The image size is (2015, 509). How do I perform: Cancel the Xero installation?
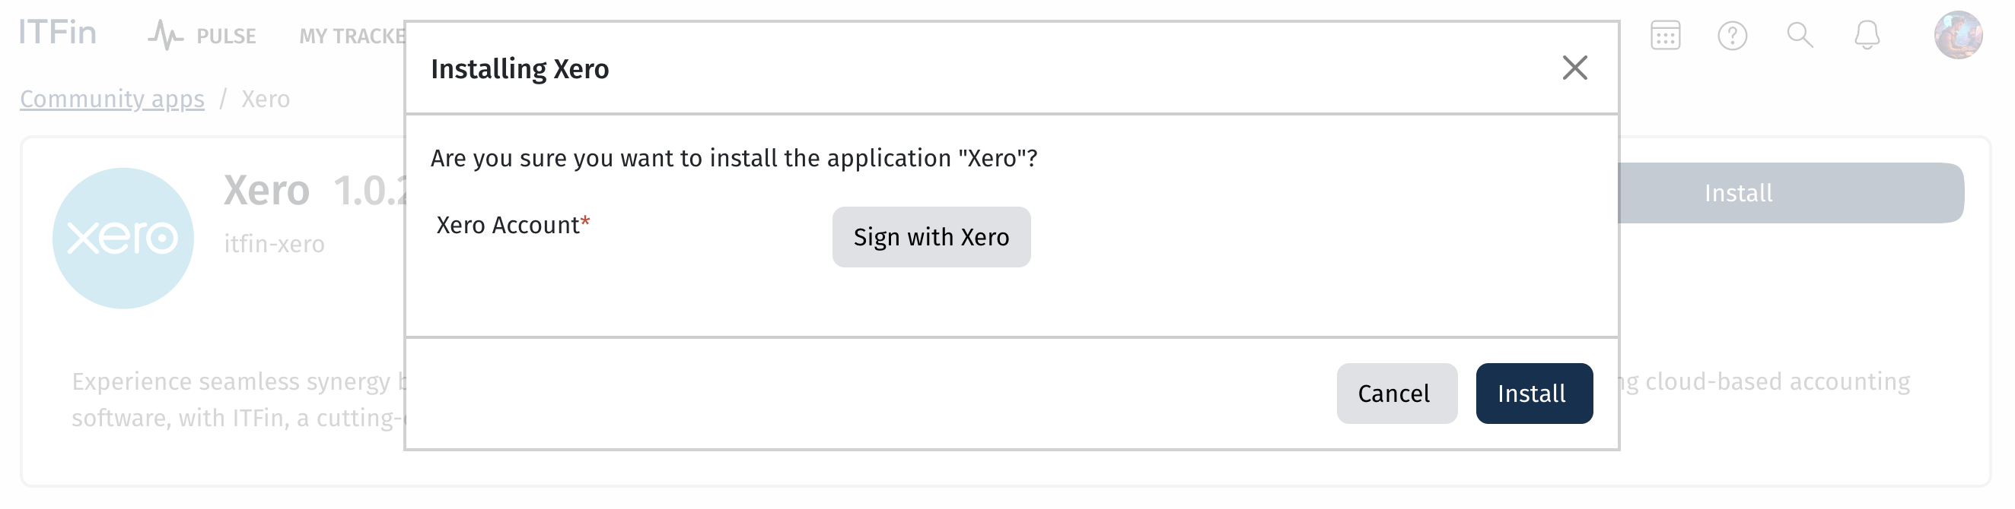[x=1396, y=394]
